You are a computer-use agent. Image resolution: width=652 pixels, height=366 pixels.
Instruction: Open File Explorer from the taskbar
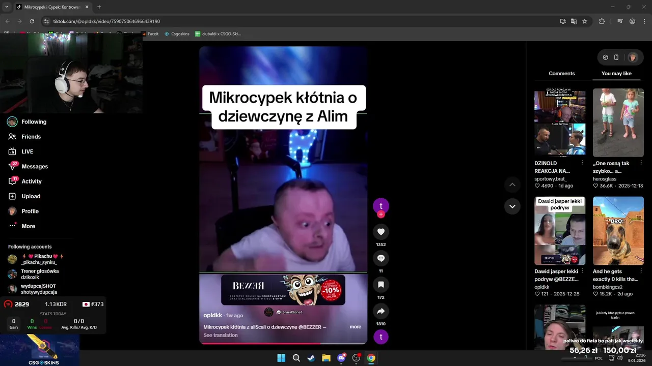[x=326, y=358]
